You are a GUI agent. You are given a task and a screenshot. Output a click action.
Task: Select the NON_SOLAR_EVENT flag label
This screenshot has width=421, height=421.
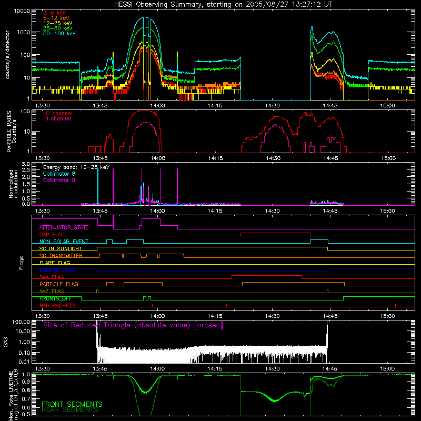click(x=64, y=242)
